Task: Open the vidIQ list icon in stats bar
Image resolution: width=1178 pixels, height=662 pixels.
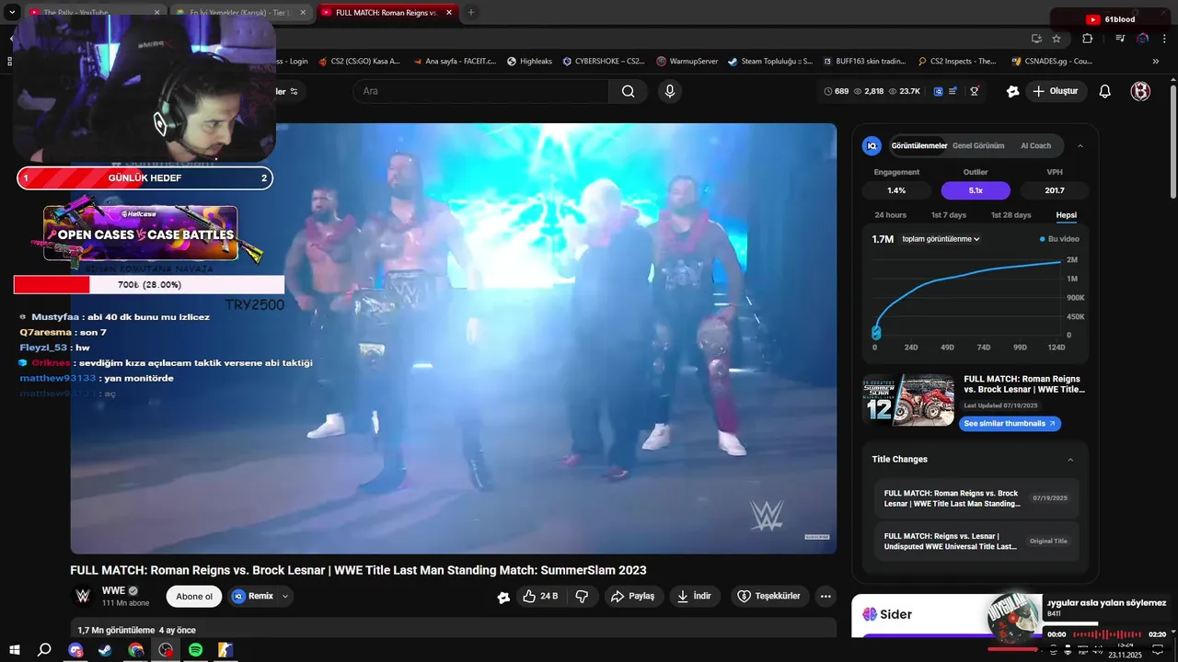Action: pyautogui.click(x=955, y=91)
